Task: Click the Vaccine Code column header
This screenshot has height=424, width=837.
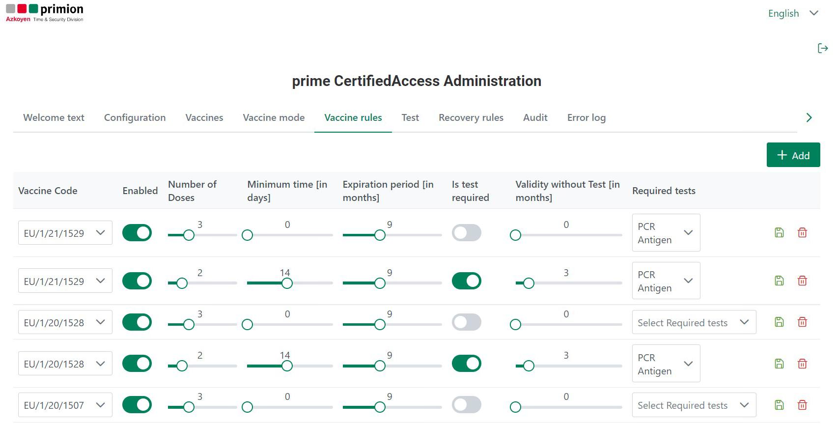Action: click(48, 191)
